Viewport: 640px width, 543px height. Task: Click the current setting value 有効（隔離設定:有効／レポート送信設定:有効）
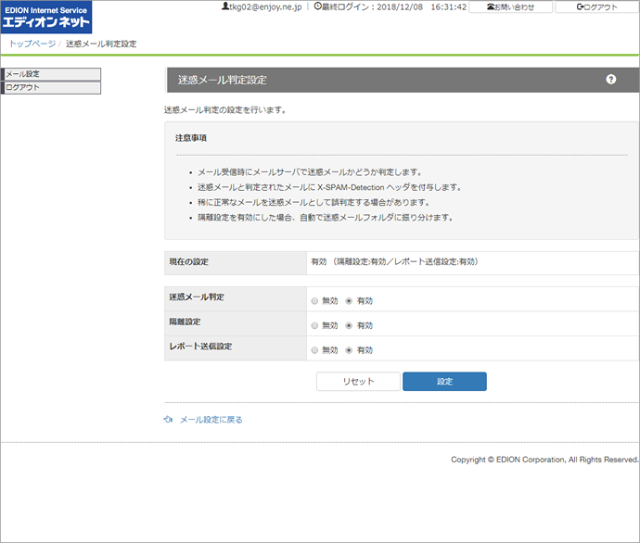[394, 261]
